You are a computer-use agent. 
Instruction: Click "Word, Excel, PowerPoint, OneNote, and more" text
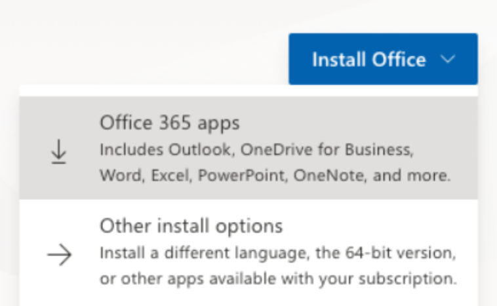pos(275,175)
